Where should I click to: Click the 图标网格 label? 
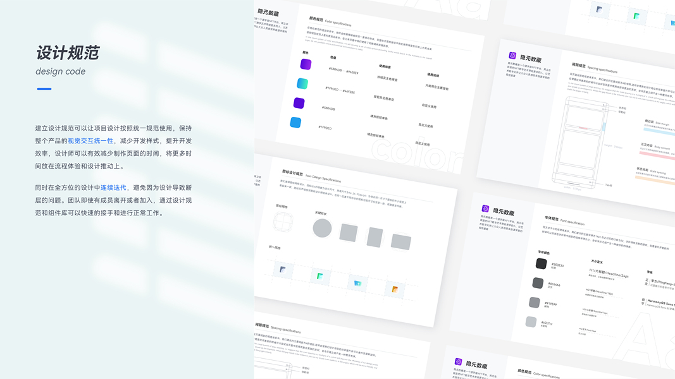[282, 207]
